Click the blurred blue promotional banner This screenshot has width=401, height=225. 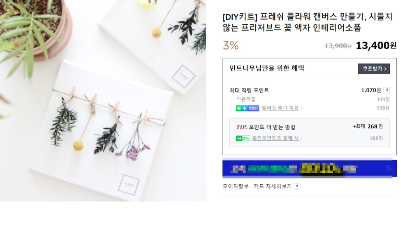pyautogui.click(x=310, y=168)
